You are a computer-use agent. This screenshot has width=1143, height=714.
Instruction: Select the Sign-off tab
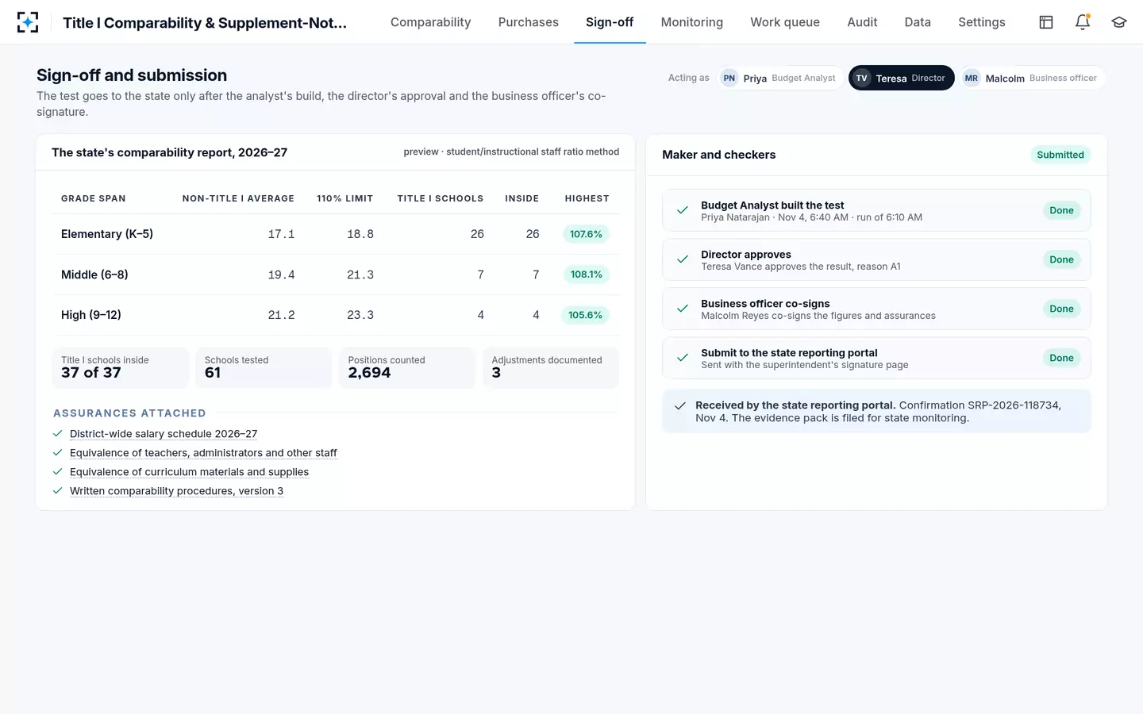coord(610,22)
